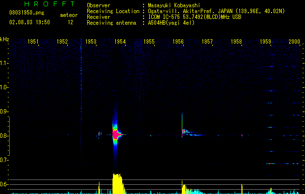This screenshot has height=194, width=305.
Task: Click the Receiving Location value text
Action: 216,11
